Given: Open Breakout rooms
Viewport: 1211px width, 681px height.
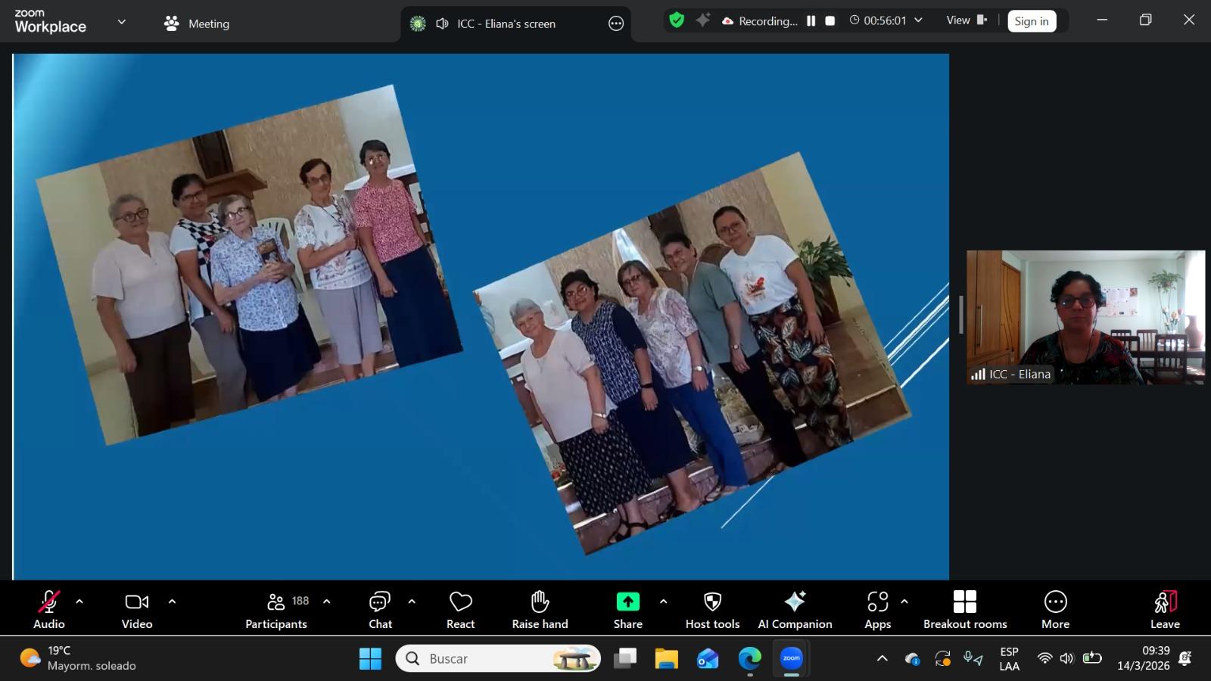Looking at the screenshot, I should (965, 609).
